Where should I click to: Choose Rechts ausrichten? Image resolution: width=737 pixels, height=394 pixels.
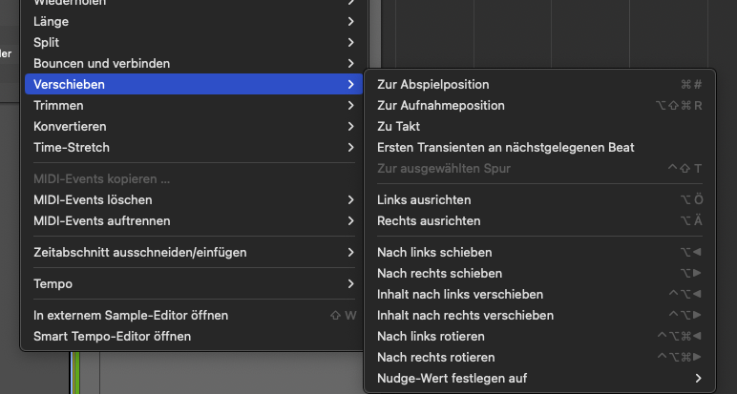click(539, 220)
